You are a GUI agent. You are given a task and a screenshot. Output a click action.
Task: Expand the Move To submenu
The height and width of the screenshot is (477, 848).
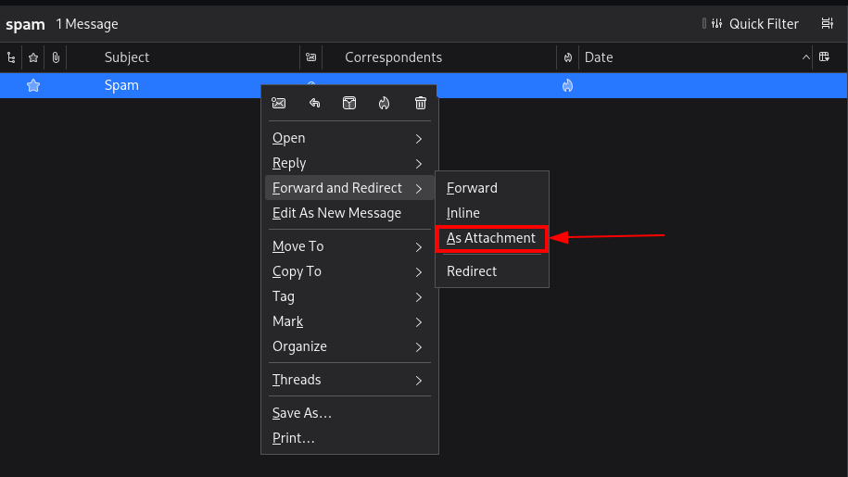point(348,246)
